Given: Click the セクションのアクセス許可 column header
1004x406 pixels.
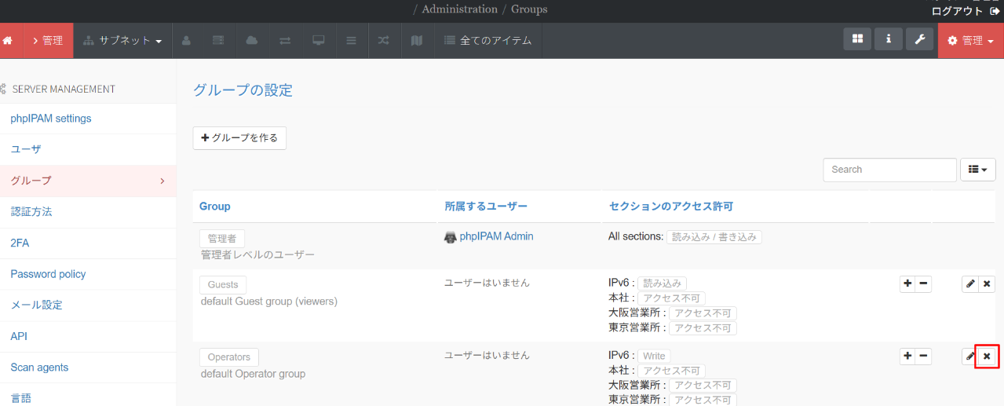Looking at the screenshot, I should (x=671, y=207).
